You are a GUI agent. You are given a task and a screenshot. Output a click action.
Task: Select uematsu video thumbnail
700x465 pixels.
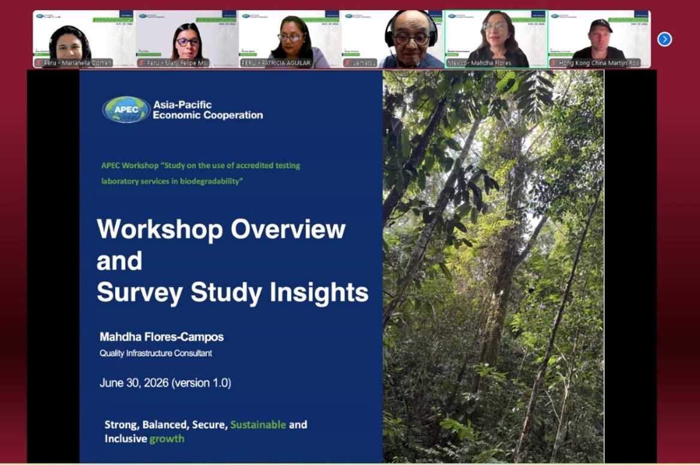click(393, 40)
